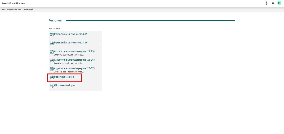
Task: View Mijn reserveringen link text
Action: point(65,85)
